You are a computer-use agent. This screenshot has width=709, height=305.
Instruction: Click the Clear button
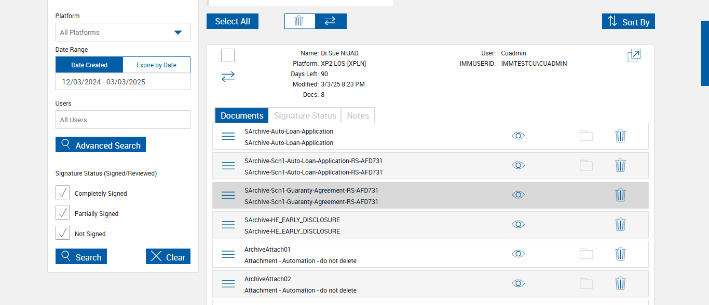(x=168, y=256)
